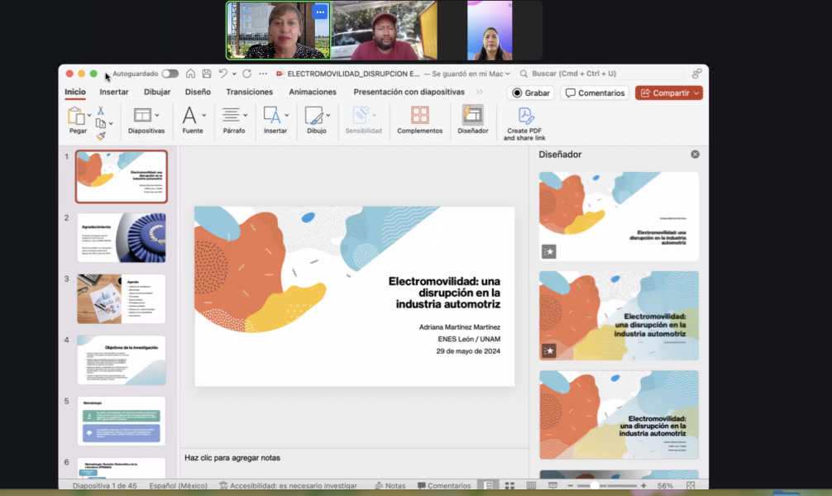Switch to the Insertar tab
832x496 pixels.
114,92
